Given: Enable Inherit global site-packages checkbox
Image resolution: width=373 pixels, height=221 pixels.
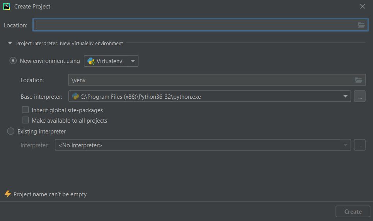Looking at the screenshot, I should click(x=25, y=110).
